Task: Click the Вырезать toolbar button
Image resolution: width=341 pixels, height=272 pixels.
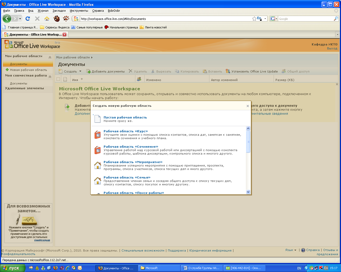Action: pos(161,71)
